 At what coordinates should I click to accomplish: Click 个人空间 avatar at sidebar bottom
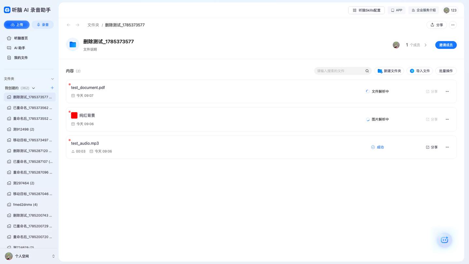9,256
